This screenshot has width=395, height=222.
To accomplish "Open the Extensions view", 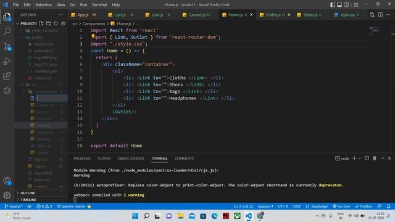I will coord(7,76).
